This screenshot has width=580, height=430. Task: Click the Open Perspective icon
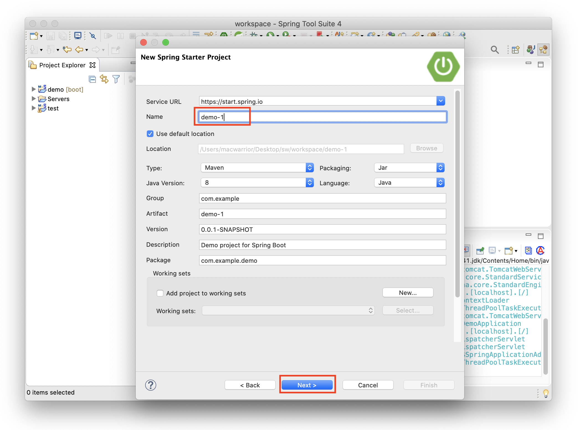pos(515,50)
